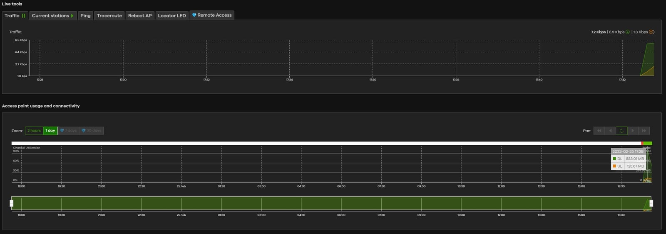
Task: Select the 30 days zoom option
Action: (91, 131)
